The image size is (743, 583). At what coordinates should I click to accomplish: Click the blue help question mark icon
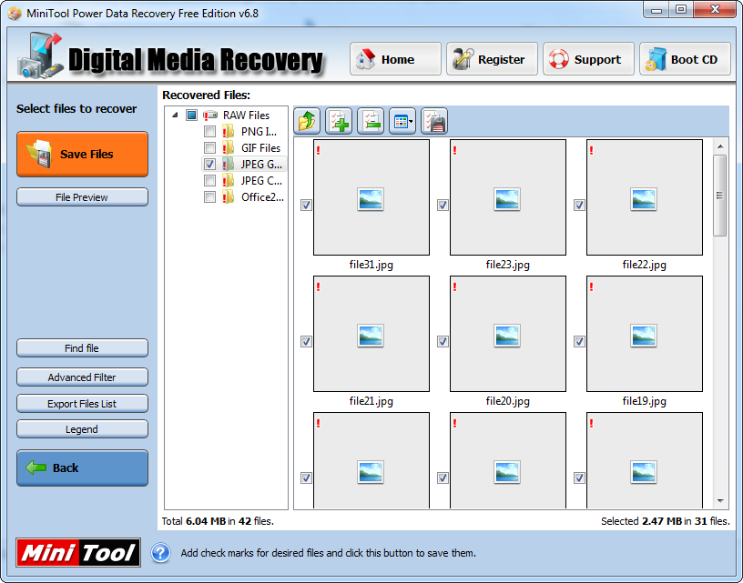point(160,553)
